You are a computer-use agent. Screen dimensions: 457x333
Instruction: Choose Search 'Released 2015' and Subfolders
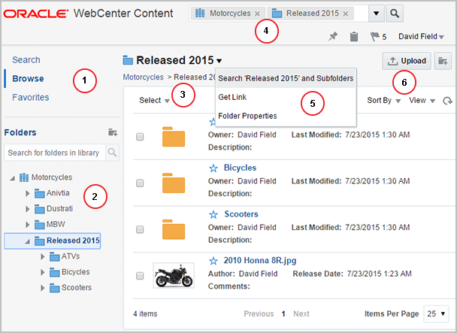(x=286, y=78)
